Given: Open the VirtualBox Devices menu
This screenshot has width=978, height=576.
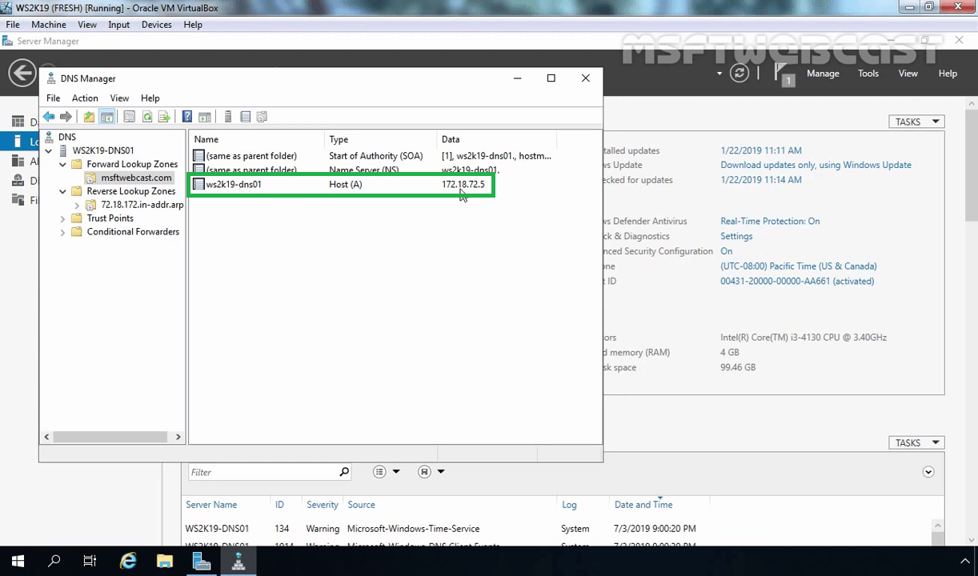Looking at the screenshot, I should [x=157, y=25].
